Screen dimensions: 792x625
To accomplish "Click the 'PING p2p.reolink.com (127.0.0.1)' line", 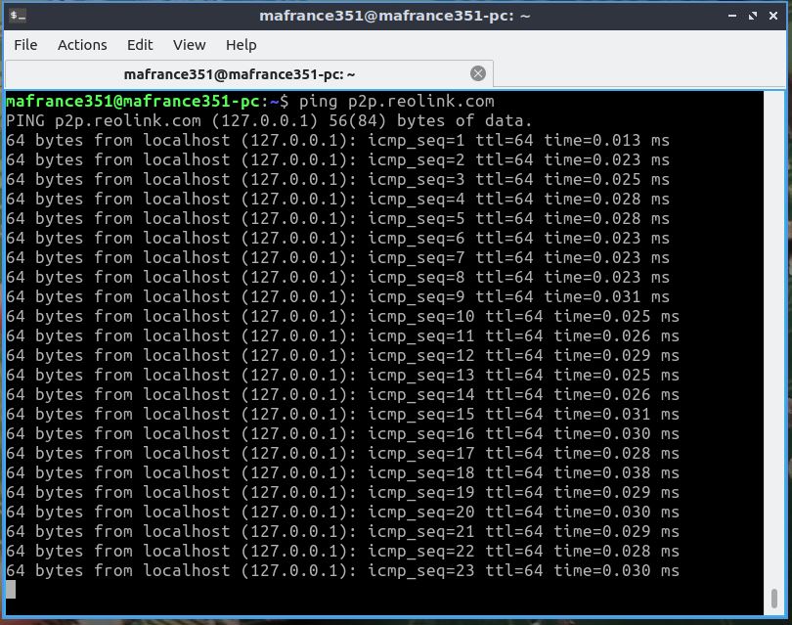I will 269,120.
